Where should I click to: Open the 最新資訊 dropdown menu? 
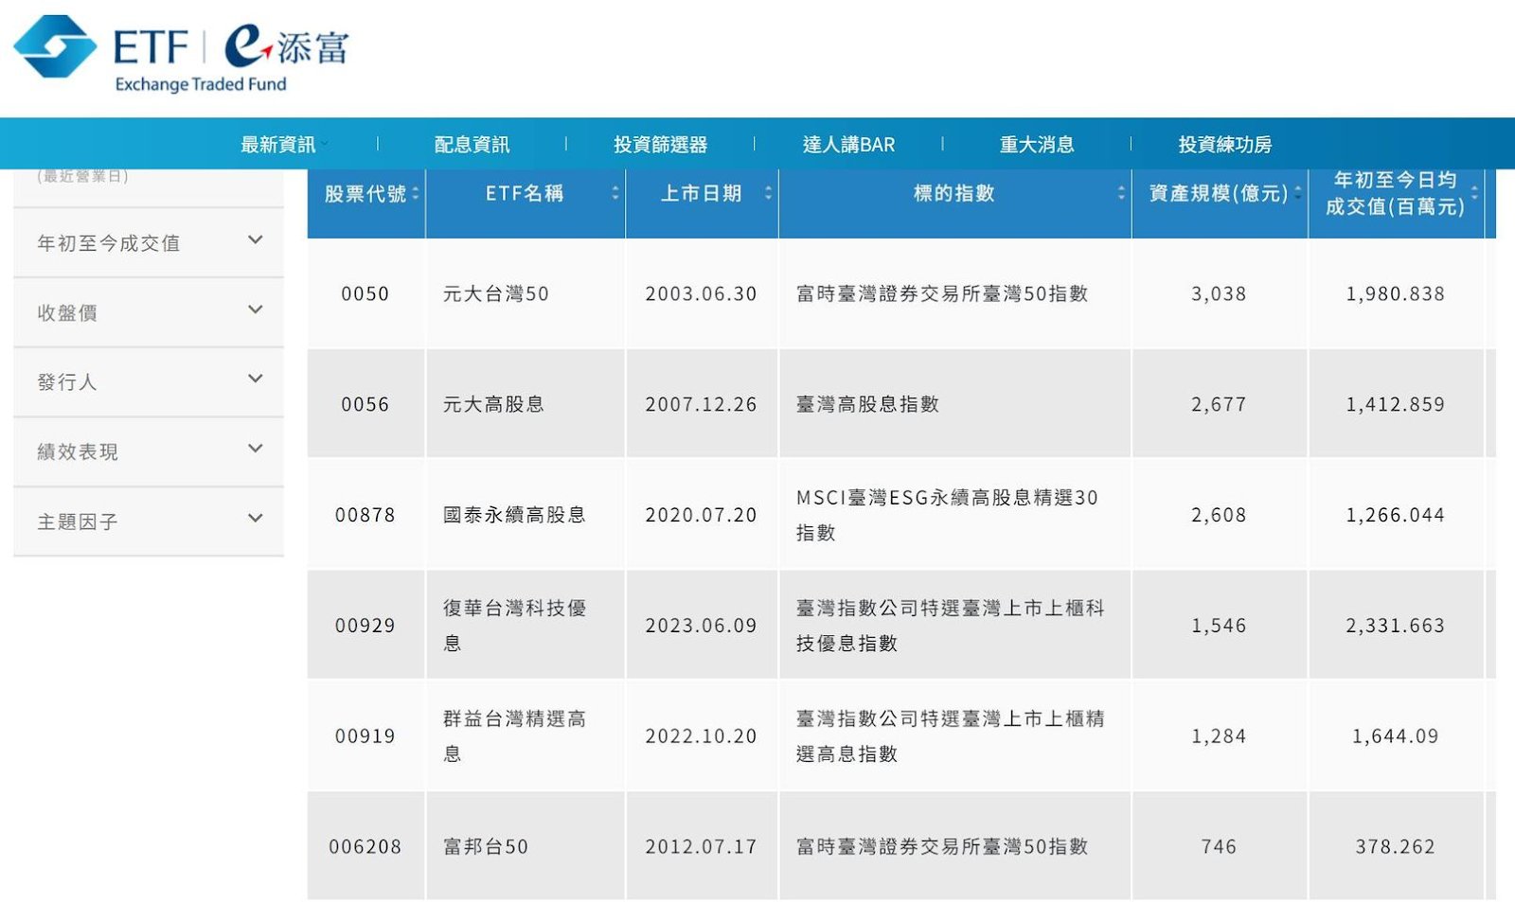(x=283, y=144)
